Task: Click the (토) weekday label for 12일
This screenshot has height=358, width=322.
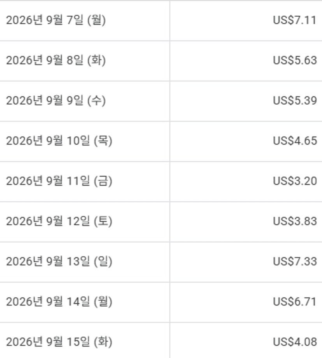Action: click(103, 221)
